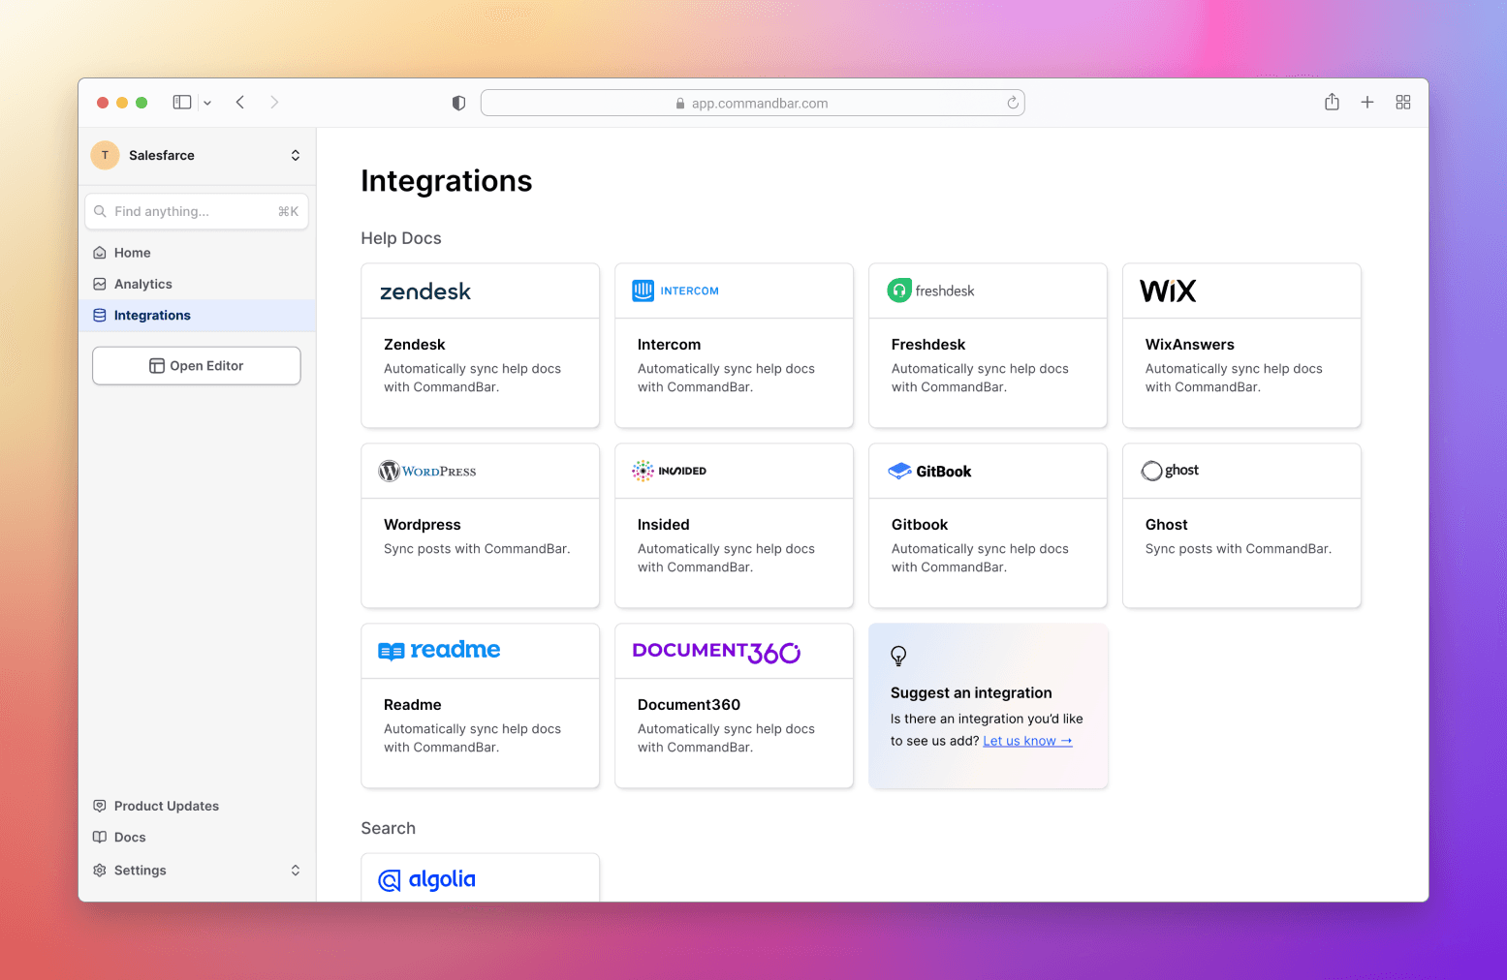Image resolution: width=1507 pixels, height=980 pixels.
Task: Open the Home menu item
Action: (x=197, y=253)
